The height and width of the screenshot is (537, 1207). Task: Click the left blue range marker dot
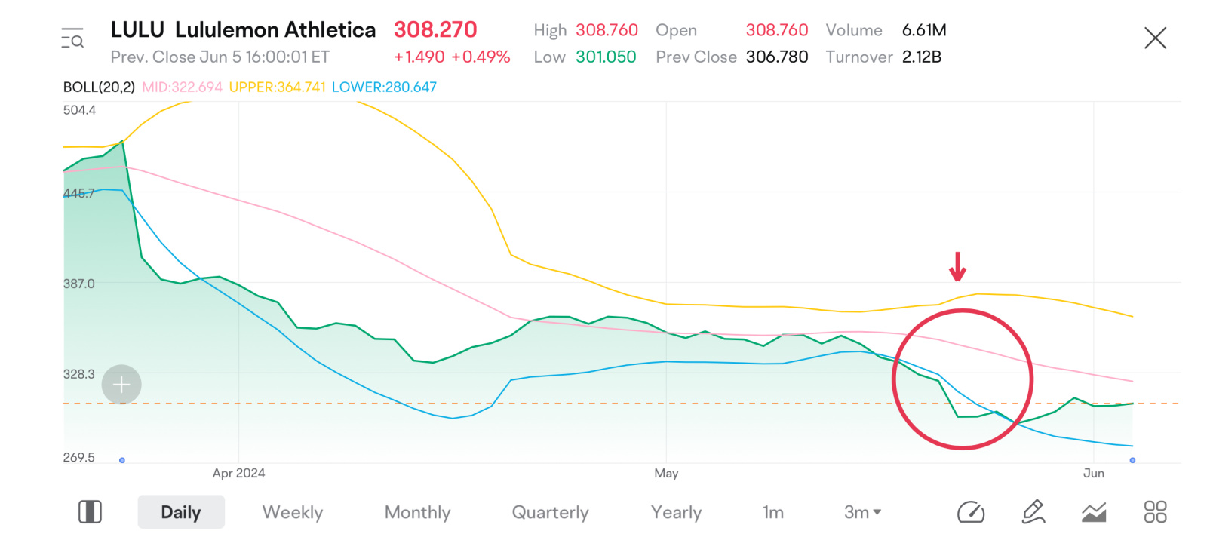122,460
